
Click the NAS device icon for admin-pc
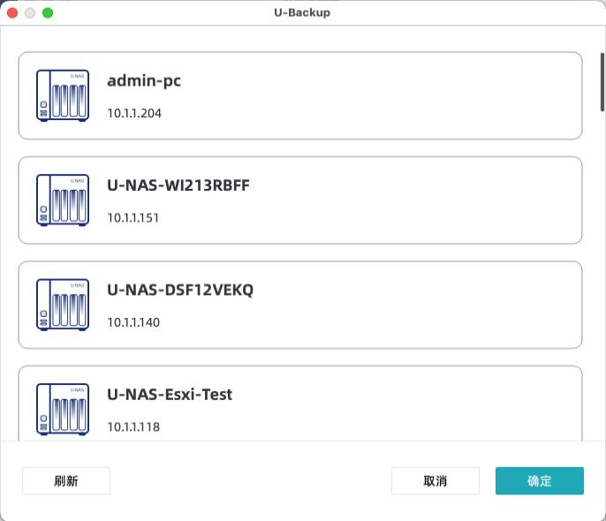tap(63, 95)
